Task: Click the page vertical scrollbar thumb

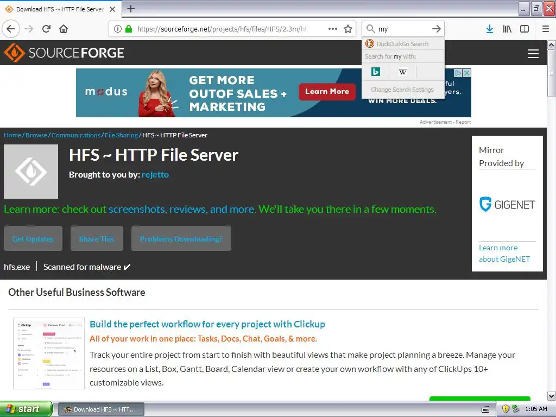Action: click(x=551, y=73)
